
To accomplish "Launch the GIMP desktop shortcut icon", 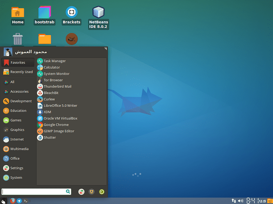I will tap(72, 39).
